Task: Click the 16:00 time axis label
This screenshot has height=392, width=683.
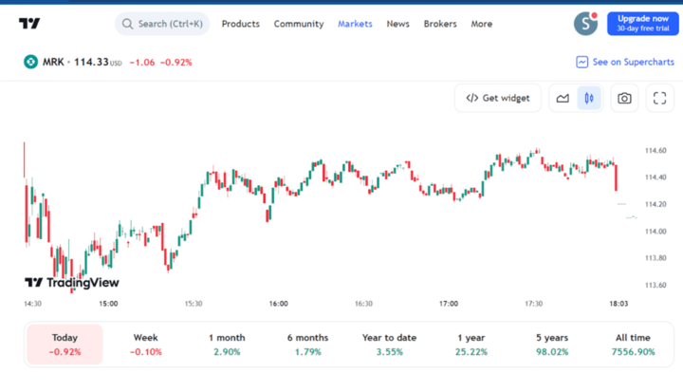Action: click(278, 304)
